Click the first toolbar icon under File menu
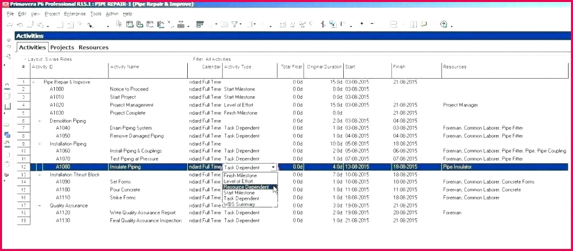This screenshot has width=573, height=251. click(10, 25)
